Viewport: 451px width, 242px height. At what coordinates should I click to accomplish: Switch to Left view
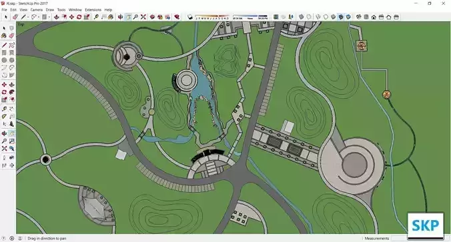coord(396,17)
